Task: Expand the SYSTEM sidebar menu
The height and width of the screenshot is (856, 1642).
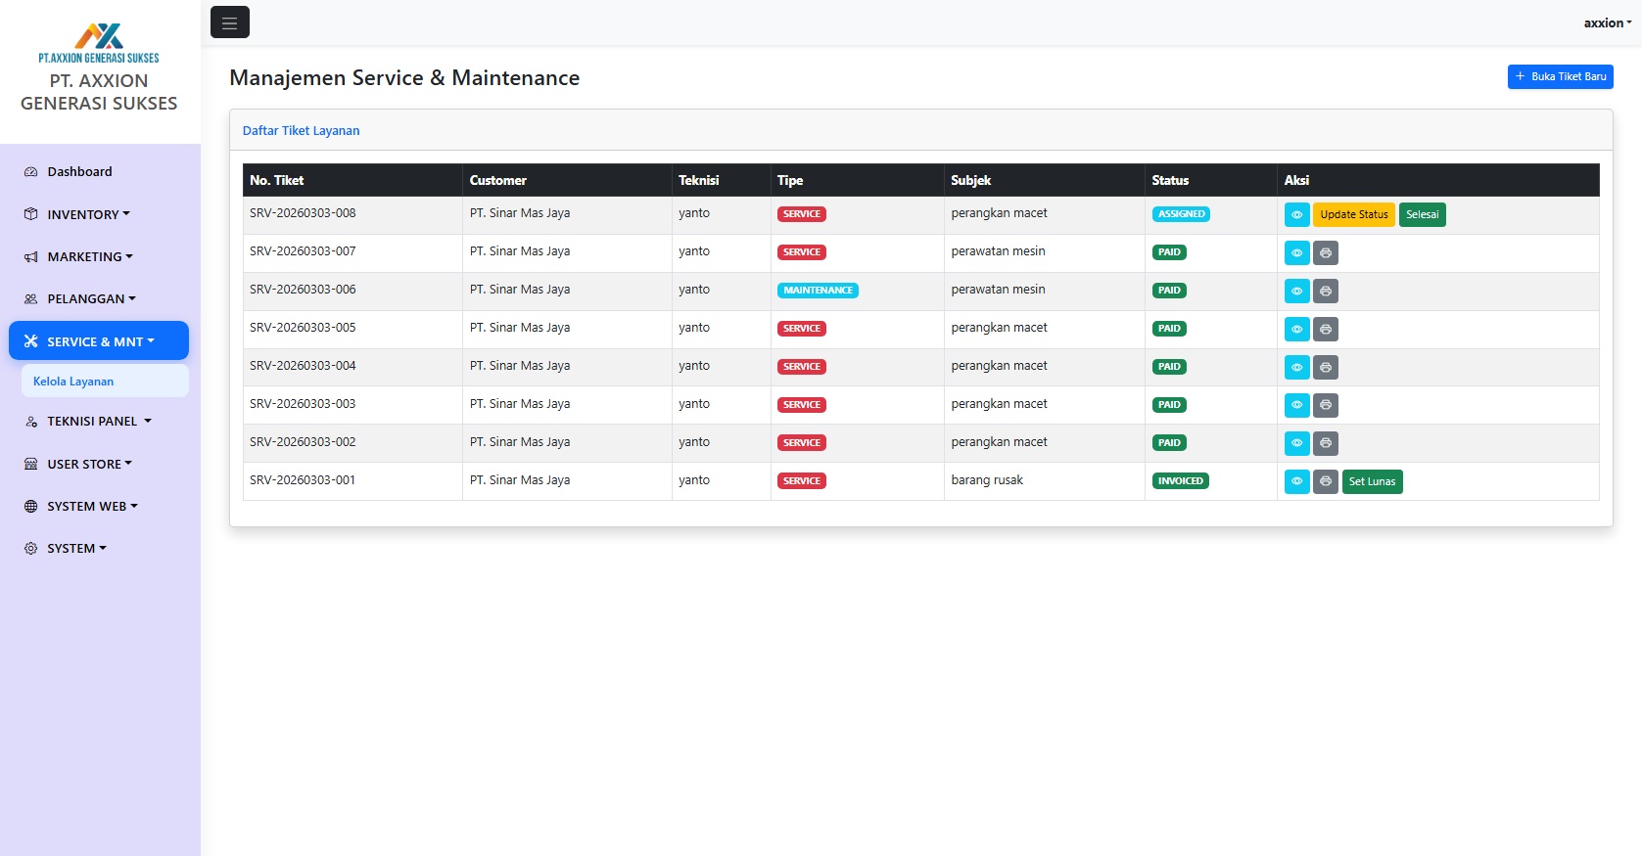Action: click(x=99, y=548)
